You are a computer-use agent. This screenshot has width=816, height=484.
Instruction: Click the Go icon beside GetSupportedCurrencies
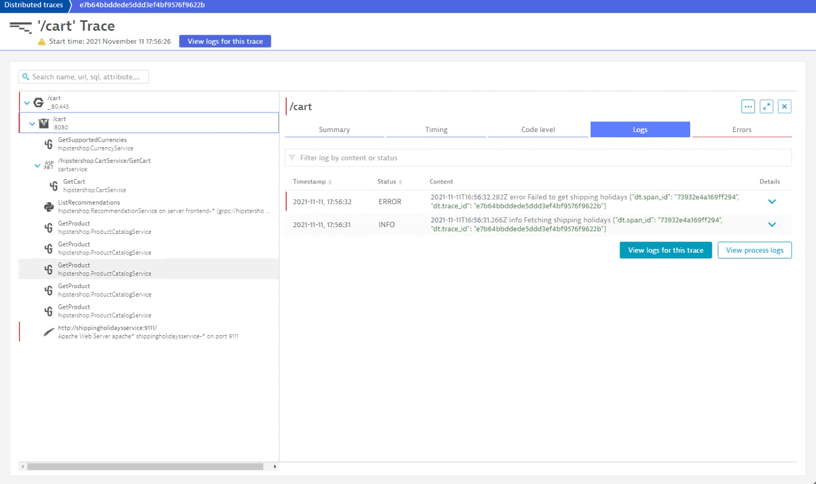click(x=49, y=144)
